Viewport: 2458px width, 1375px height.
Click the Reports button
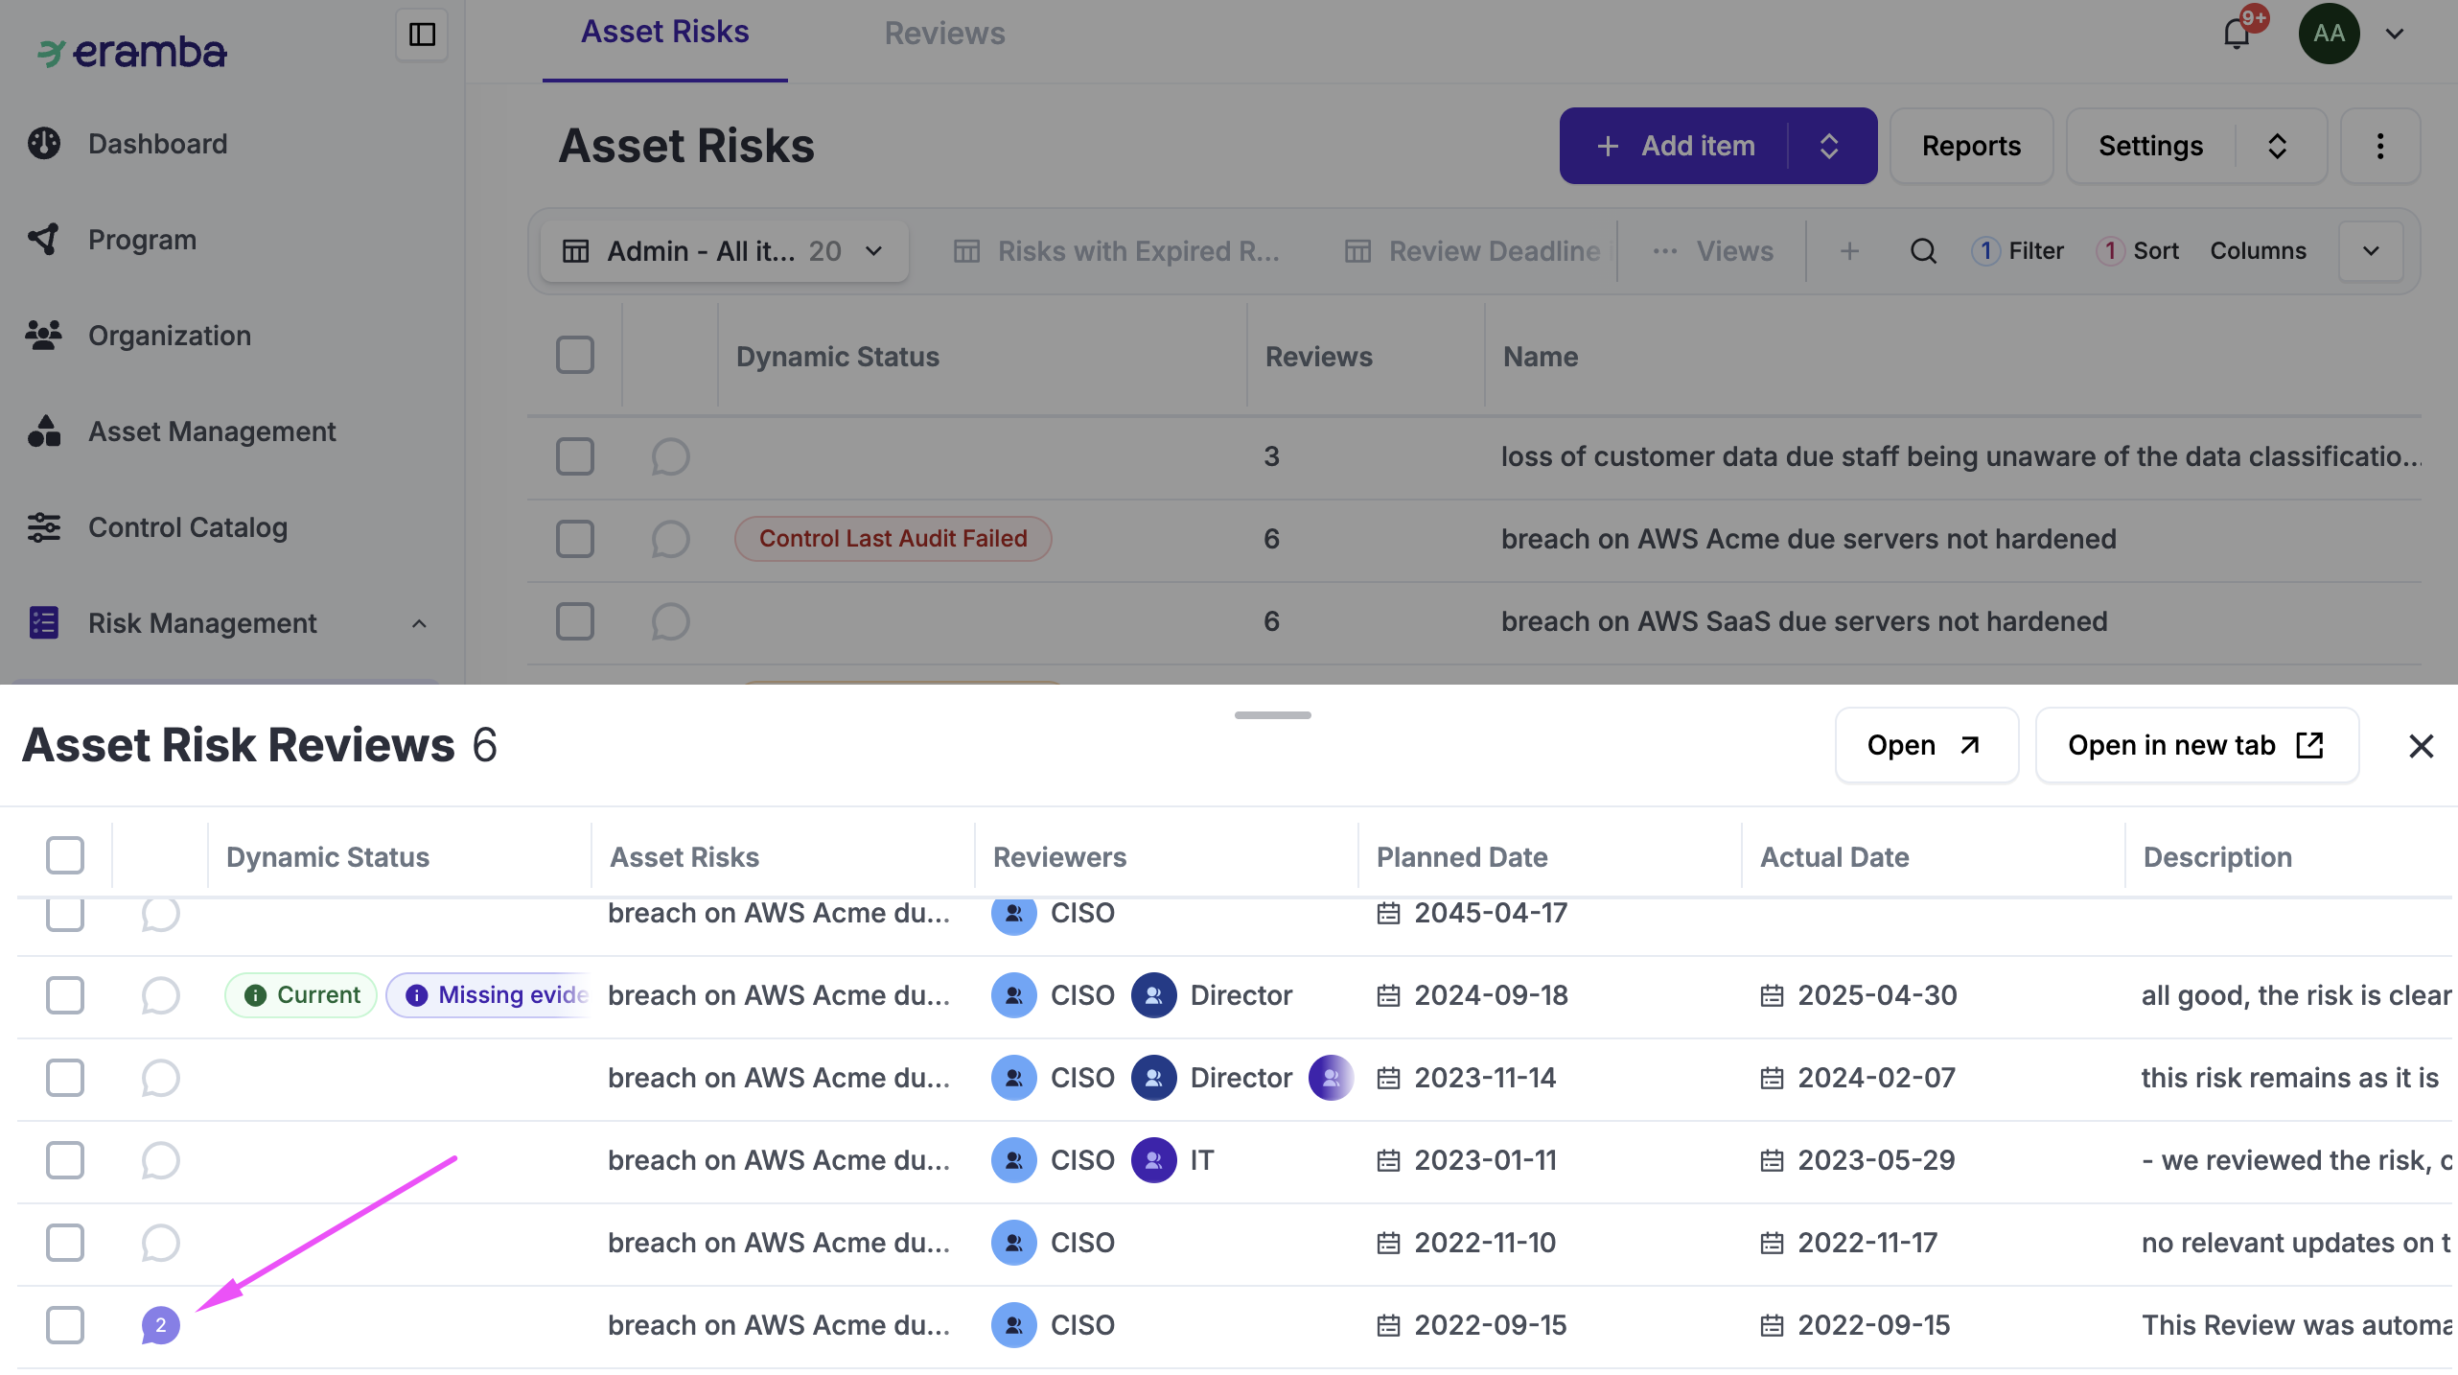coord(1971,146)
